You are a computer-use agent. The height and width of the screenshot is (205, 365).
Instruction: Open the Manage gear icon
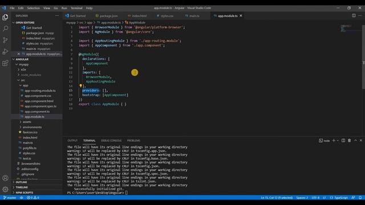5,189
